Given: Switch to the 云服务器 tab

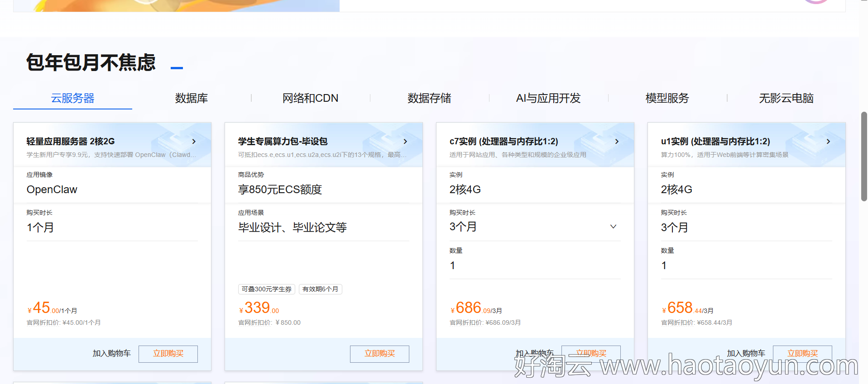Looking at the screenshot, I should click(x=72, y=98).
